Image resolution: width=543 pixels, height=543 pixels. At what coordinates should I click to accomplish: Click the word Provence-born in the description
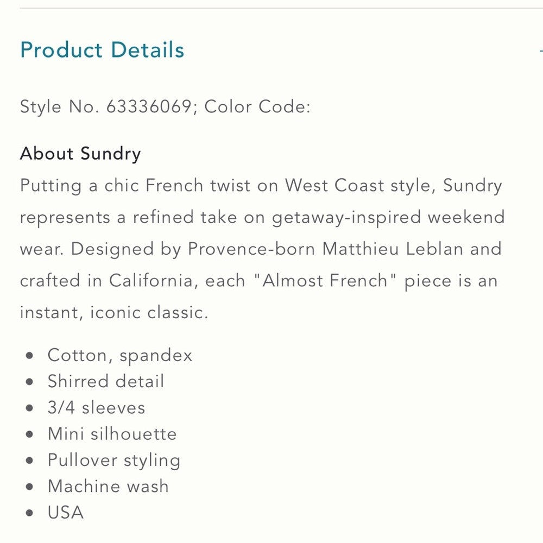[252, 249]
